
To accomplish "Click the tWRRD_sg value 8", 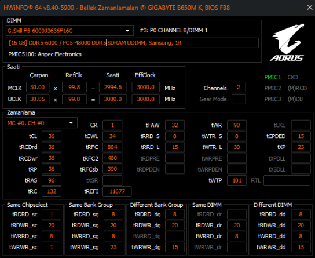I will point(113,236).
